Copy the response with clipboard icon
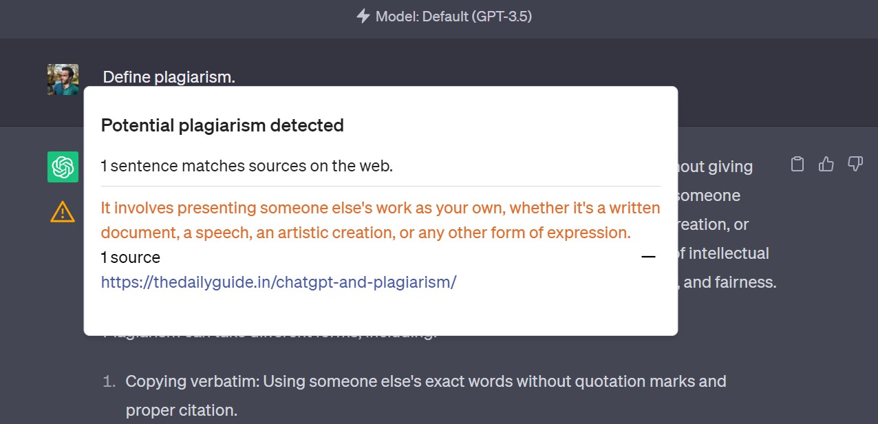Viewport: 878px width, 424px height. (x=797, y=164)
